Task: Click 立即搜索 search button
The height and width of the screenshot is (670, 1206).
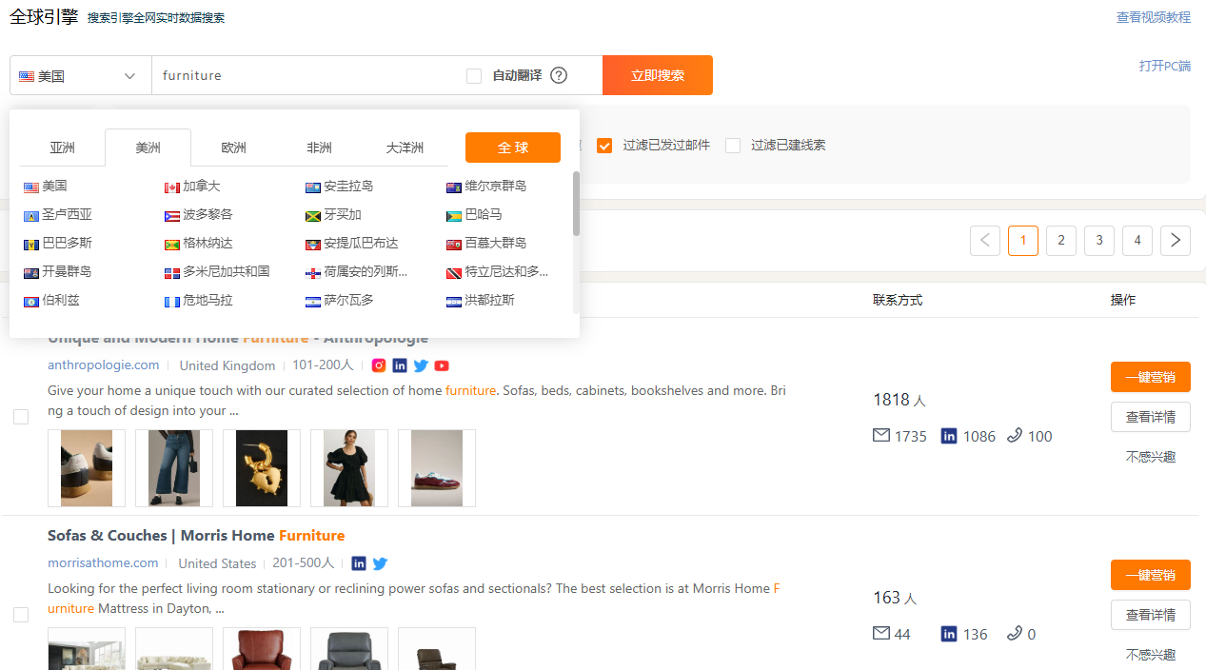Action: point(658,75)
